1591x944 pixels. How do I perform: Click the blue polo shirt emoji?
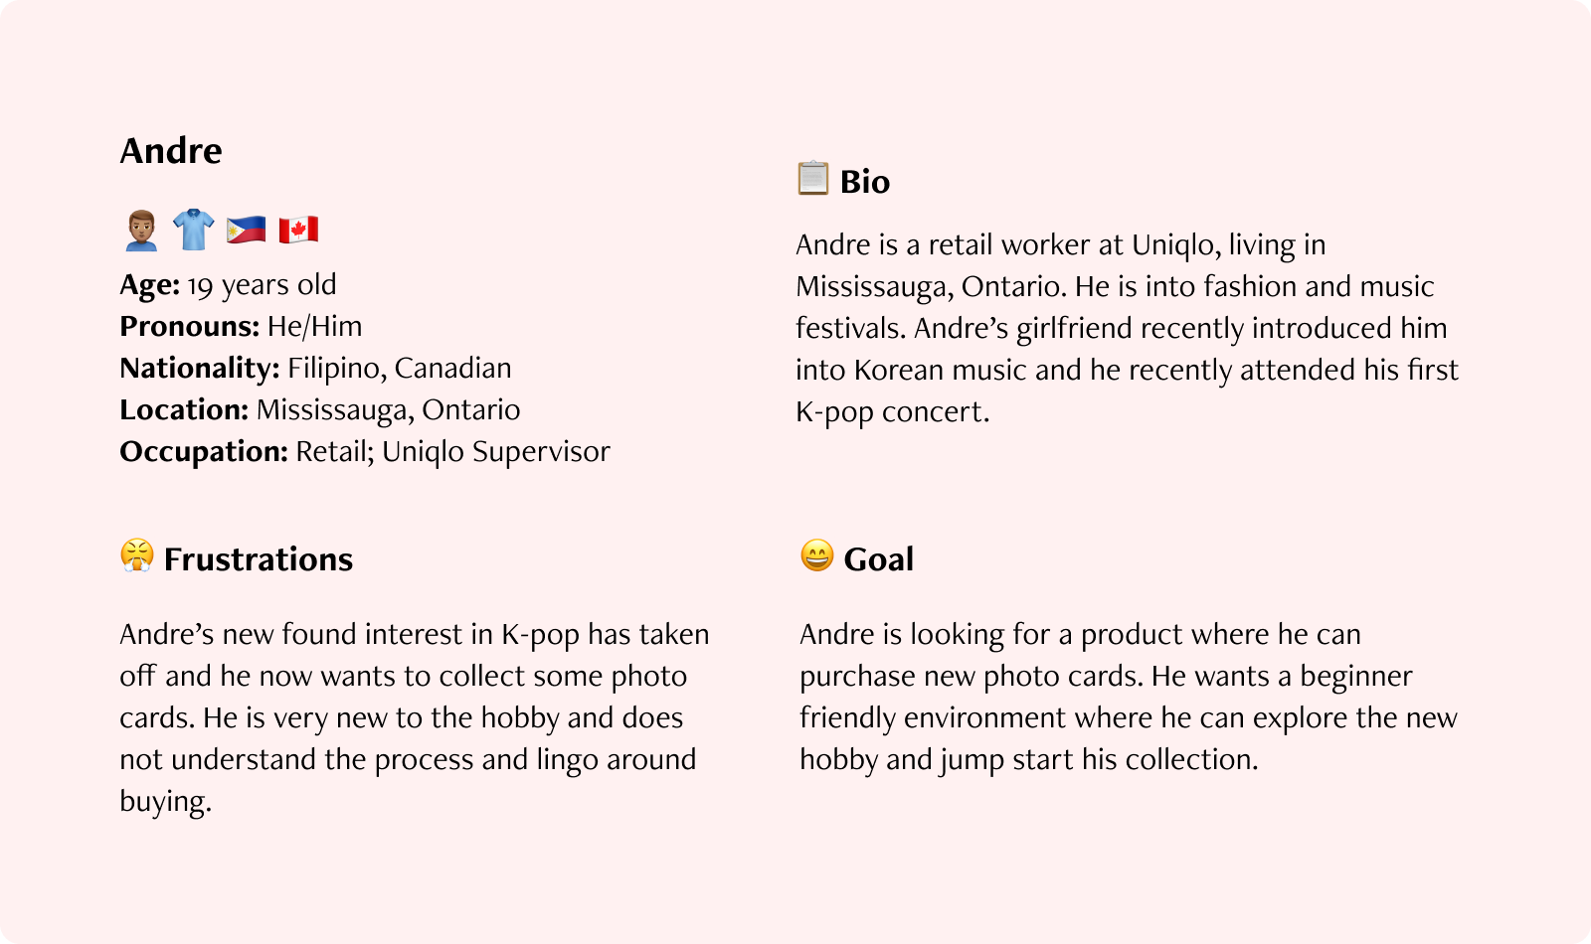click(x=193, y=230)
